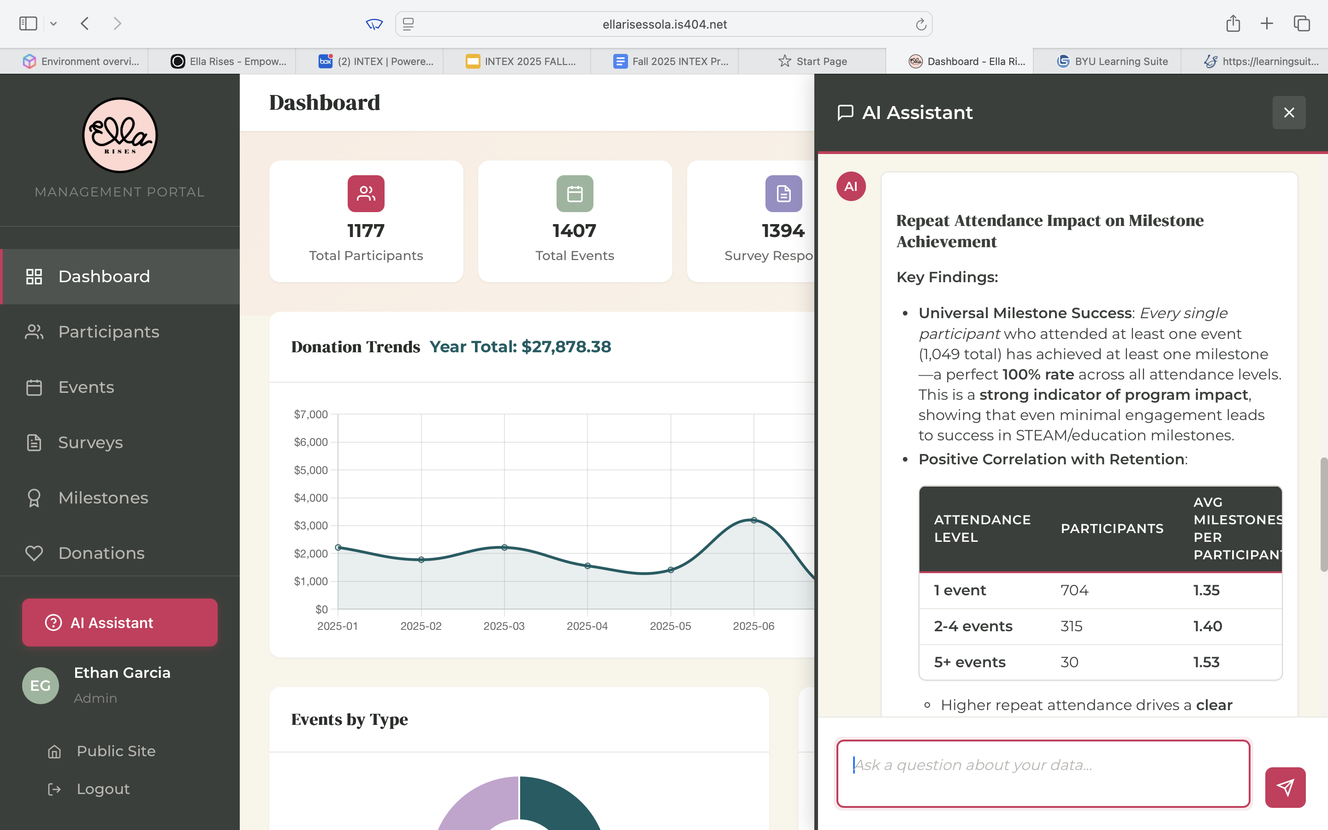This screenshot has height=830, width=1328.
Task: Open Surveys via the document icon
Action: [x=34, y=443]
